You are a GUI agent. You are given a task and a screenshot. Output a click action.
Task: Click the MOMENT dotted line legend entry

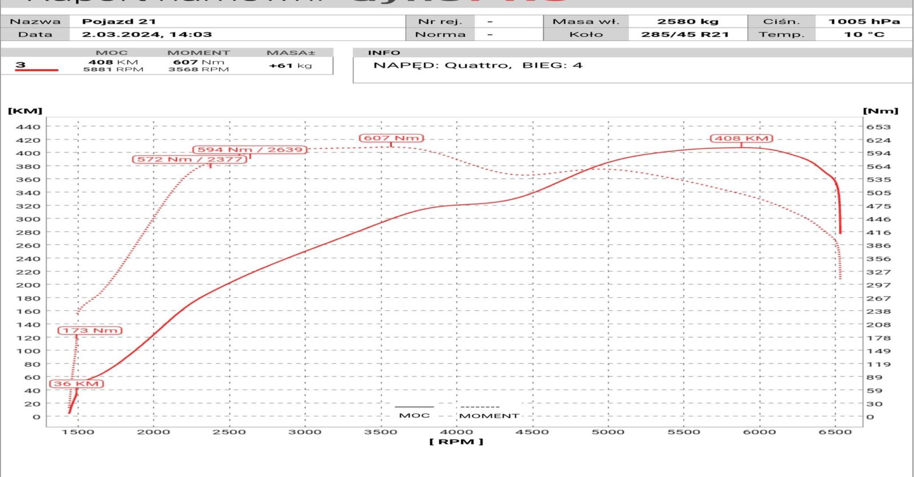click(488, 412)
